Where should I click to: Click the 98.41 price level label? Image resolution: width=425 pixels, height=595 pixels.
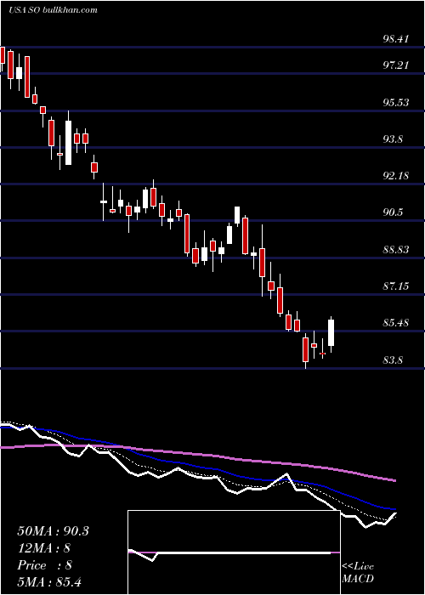click(x=396, y=39)
